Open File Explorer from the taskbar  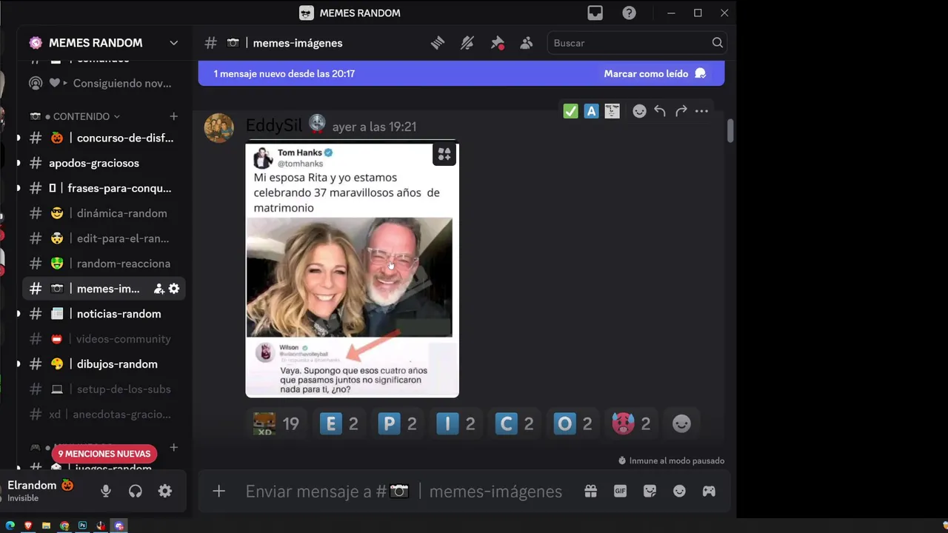46,526
